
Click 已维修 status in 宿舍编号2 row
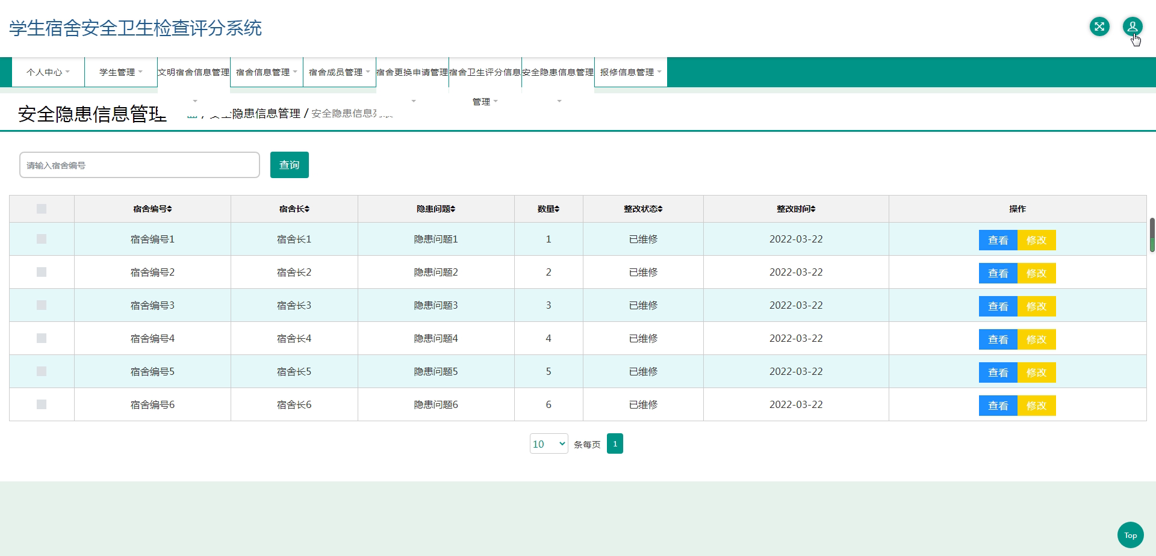point(643,272)
